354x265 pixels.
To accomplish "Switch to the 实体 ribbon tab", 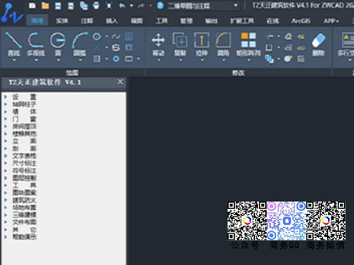I will tap(62, 21).
